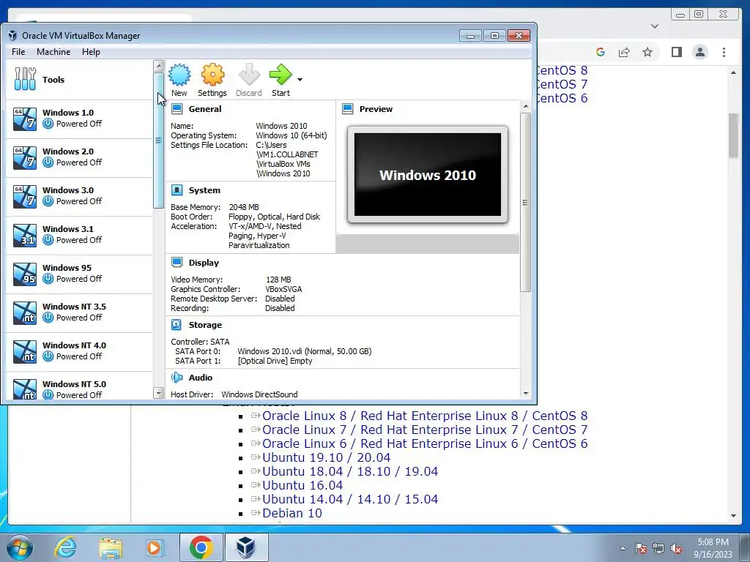Viewport: 750px width, 562px height.
Task: Click details pane scrollbar down arrow
Action: 526,393
